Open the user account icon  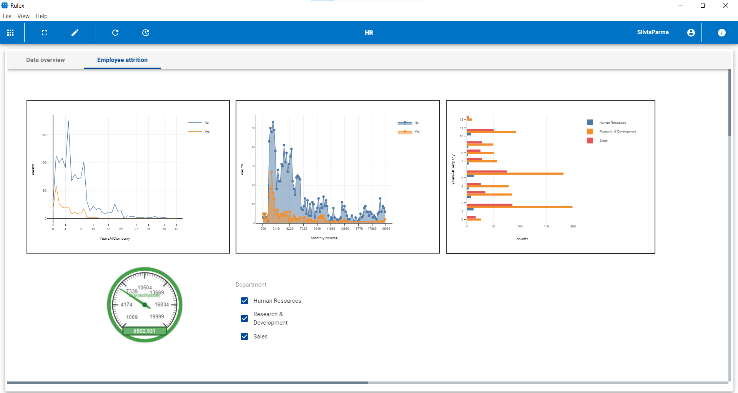click(691, 33)
